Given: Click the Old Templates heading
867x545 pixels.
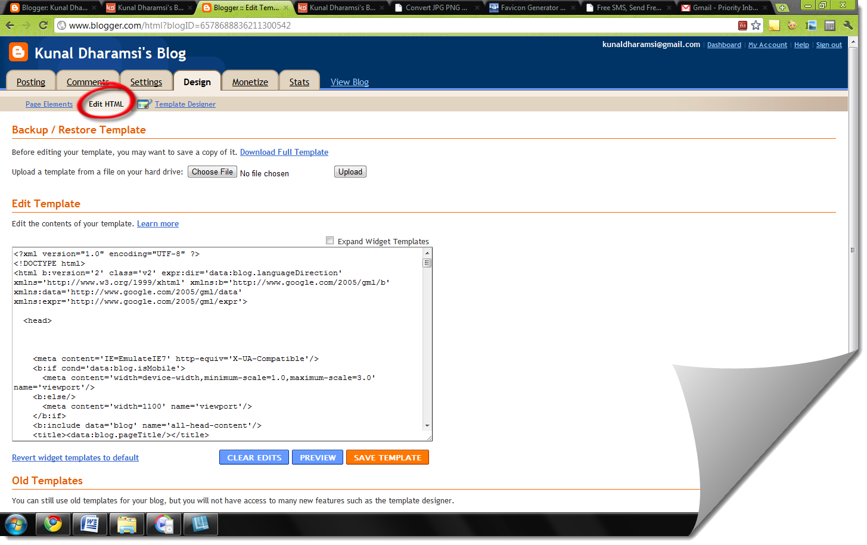Looking at the screenshot, I should 47,481.
